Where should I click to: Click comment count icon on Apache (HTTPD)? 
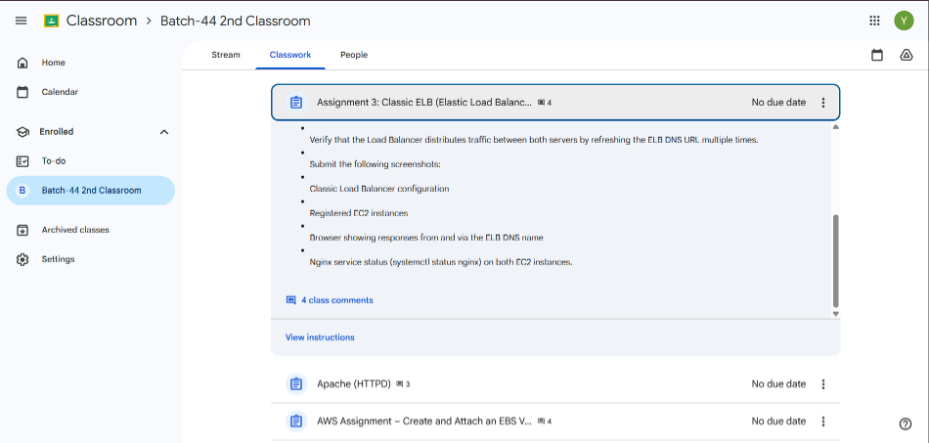(399, 384)
